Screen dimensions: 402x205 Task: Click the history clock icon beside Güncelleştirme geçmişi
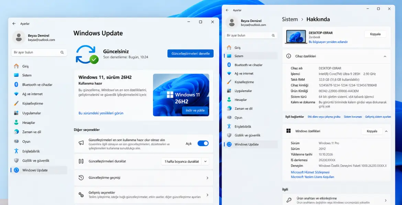[x=81, y=178]
